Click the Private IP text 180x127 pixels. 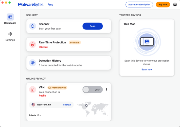[35, 115]
